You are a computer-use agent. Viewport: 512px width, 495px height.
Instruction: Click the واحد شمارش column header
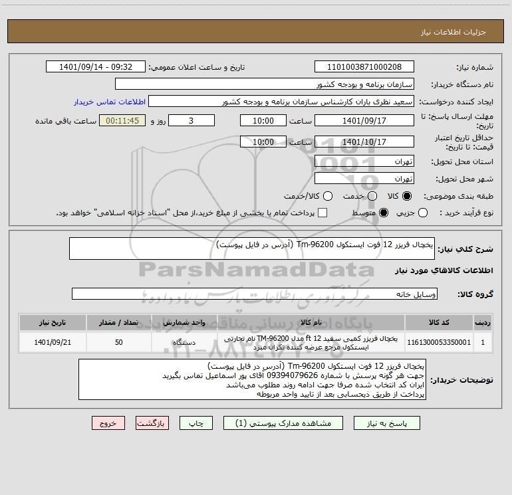184,322
